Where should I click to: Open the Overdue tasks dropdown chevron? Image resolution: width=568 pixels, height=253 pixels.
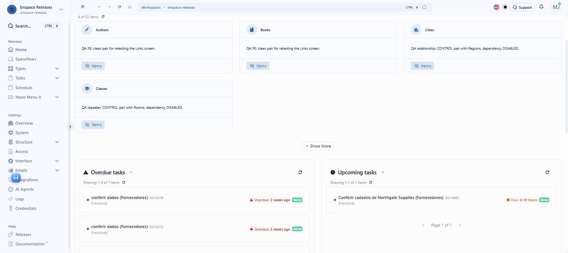tap(131, 173)
